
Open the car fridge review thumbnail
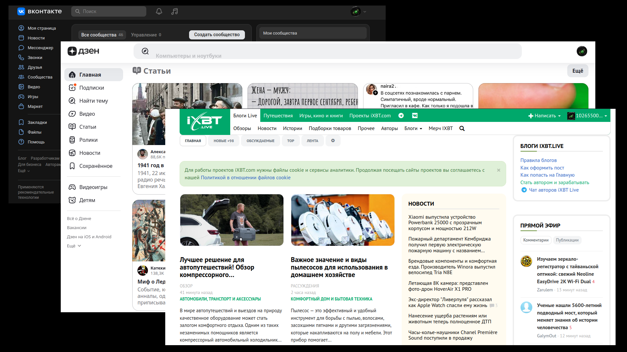[232, 220]
